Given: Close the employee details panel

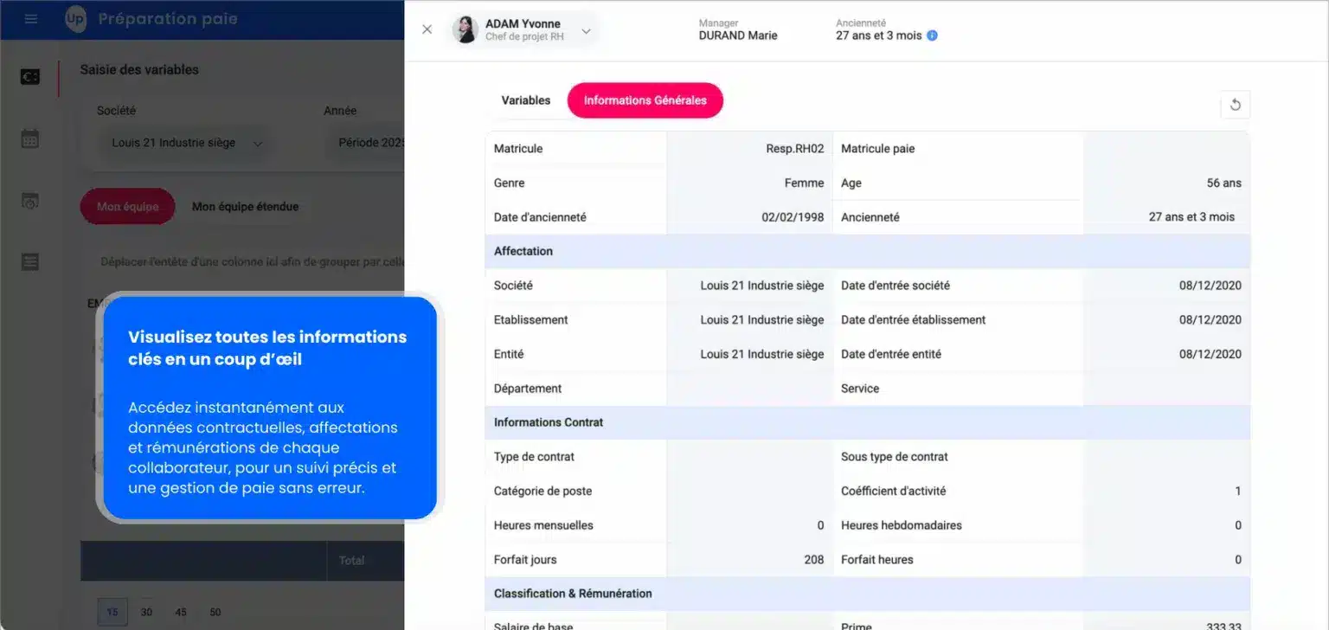Looking at the screenshot, I should (427, 29).
